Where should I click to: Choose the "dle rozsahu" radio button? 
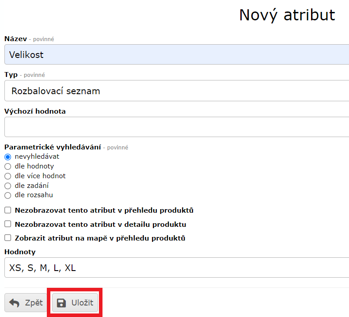[x=8, y=195]
